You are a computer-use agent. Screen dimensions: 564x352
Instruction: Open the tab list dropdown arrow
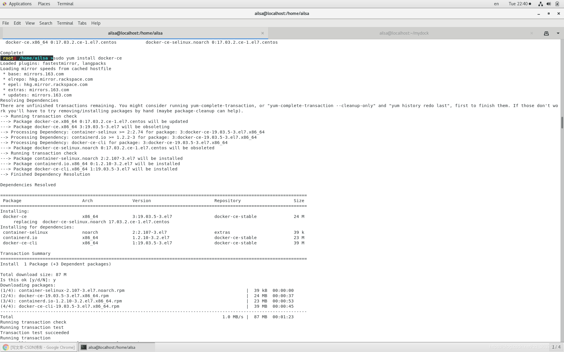coord(558,33)
